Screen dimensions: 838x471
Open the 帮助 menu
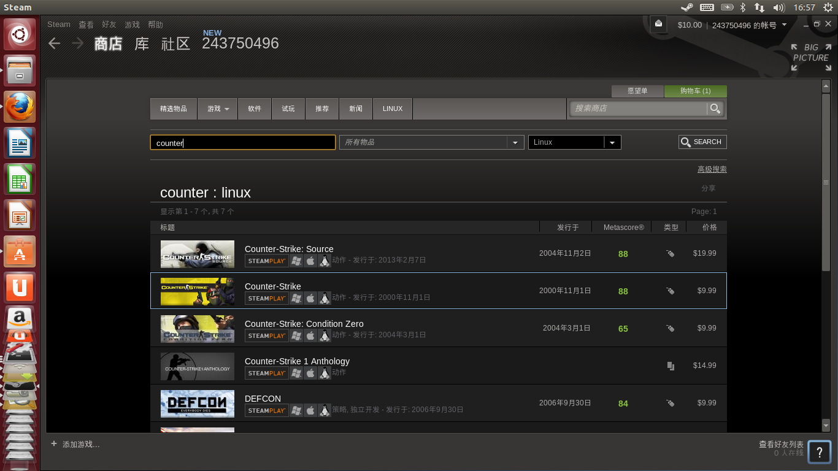tap(155, 25)
